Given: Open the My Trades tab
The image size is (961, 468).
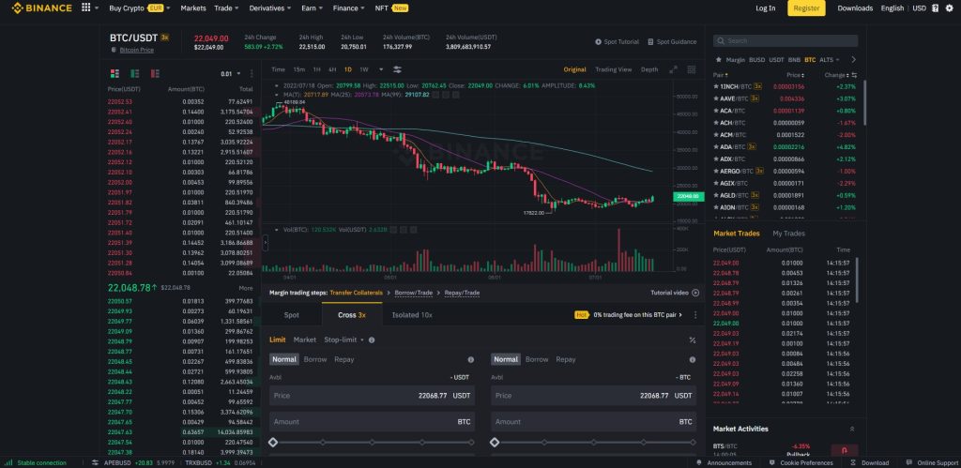Looking at the screenshot, I should point(788,234).
